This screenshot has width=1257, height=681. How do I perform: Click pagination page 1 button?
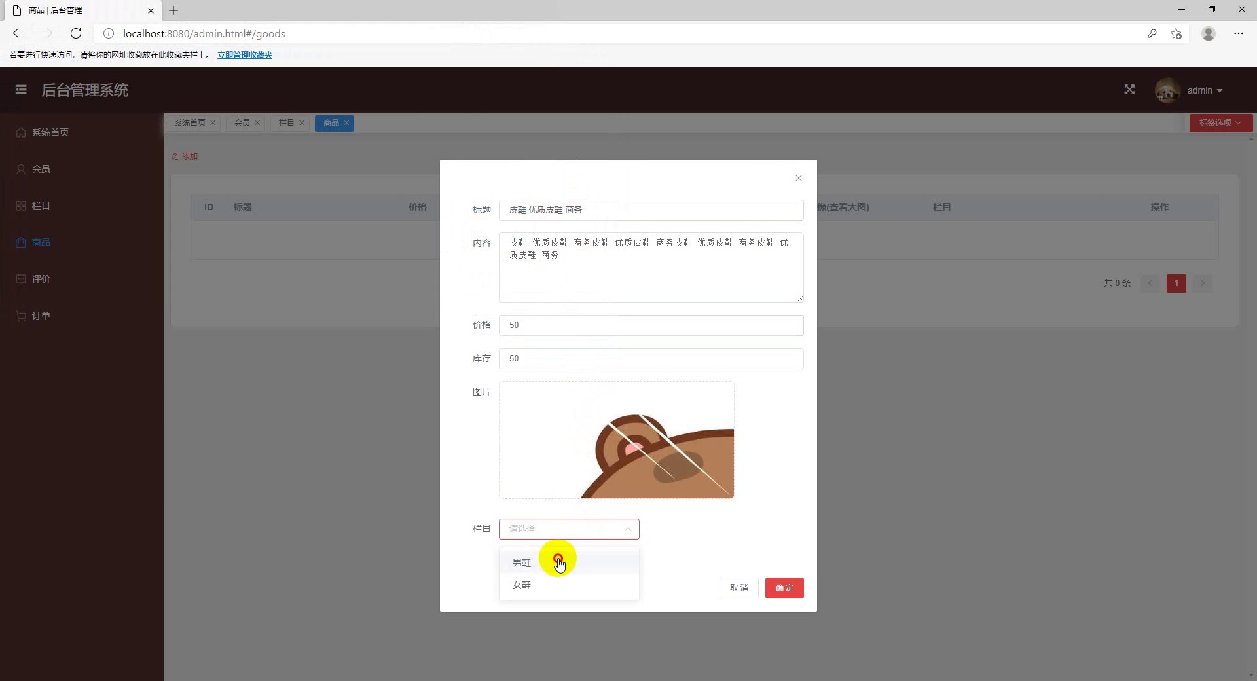point(1176,283)
